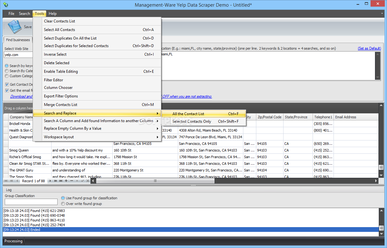The image size is (387, 248).
Task: Expand Replace Empty Column By a Value
Action: (97, 128)
